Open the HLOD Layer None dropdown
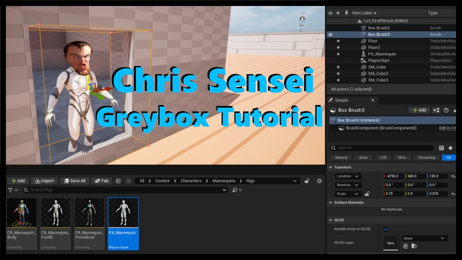462x260 pixels. (x=424, y=238)
